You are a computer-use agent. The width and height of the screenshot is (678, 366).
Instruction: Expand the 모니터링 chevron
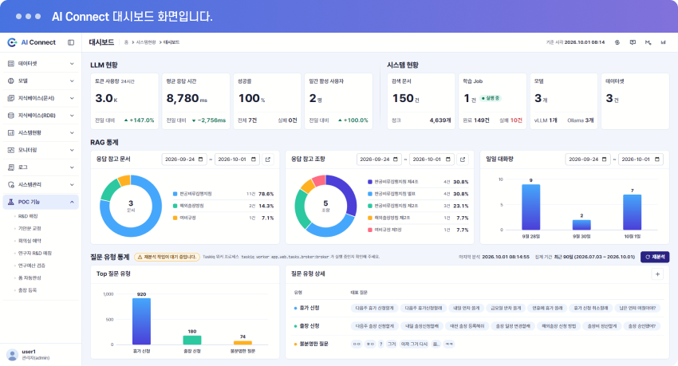pyautogui.click(x=72, y=150)
